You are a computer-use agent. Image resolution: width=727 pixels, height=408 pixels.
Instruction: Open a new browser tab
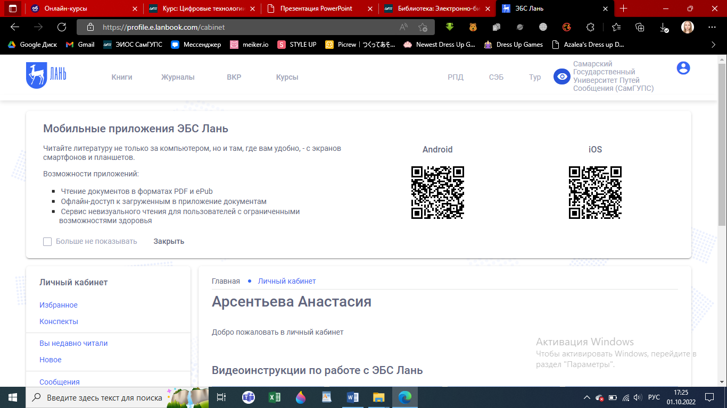pyautogui.click(x=624, y=8)
